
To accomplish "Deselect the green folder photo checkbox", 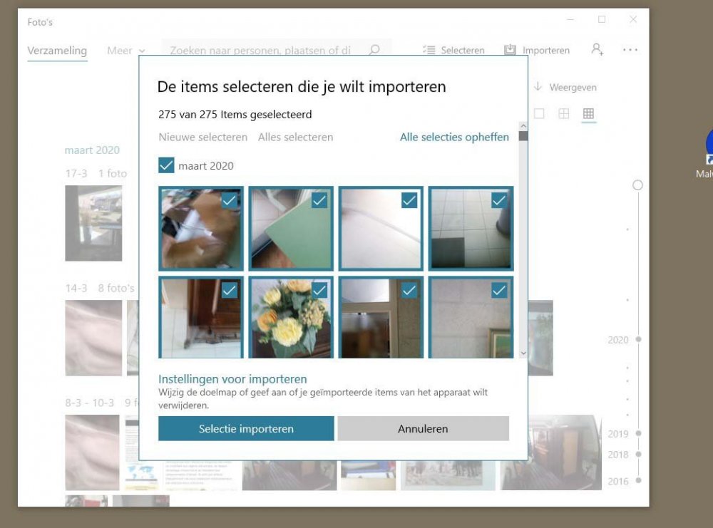I will tap(319, 200).
